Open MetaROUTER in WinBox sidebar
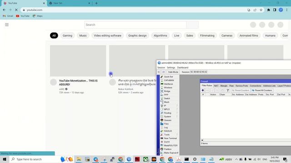The height and width of the screenshot is (163, 291). click(171, 145)
